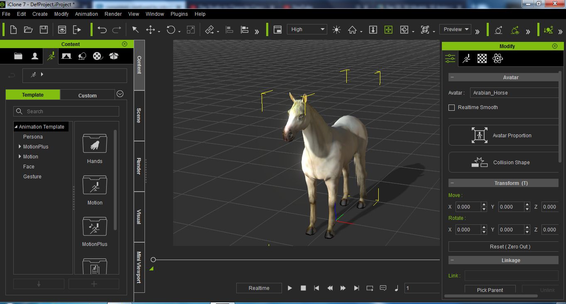Activate the Scale tool

(191, 29)
